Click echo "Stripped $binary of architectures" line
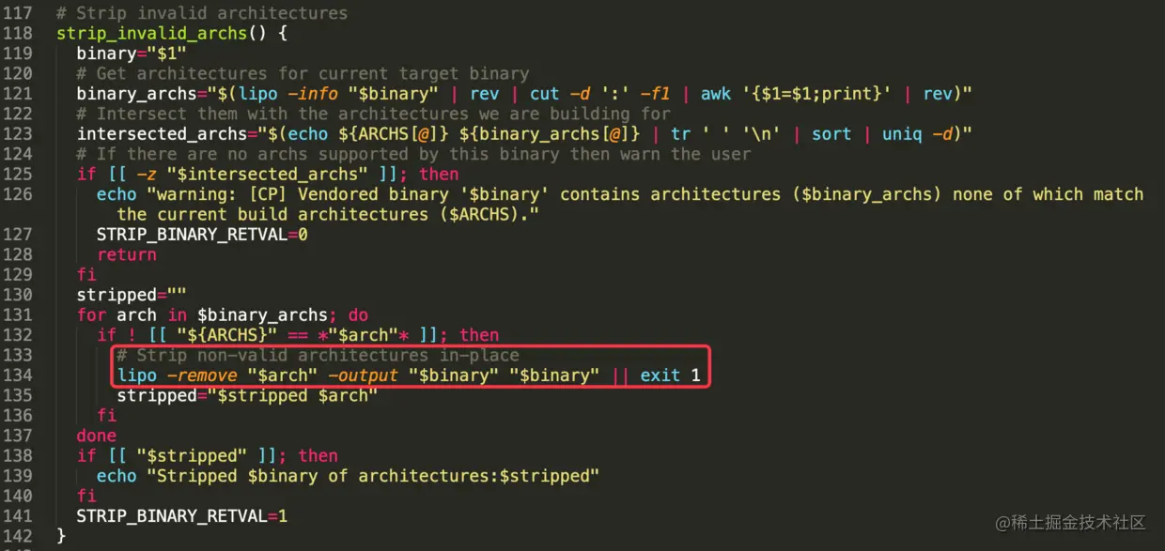This screenshot has height=551, width=1165. point(348,477)
